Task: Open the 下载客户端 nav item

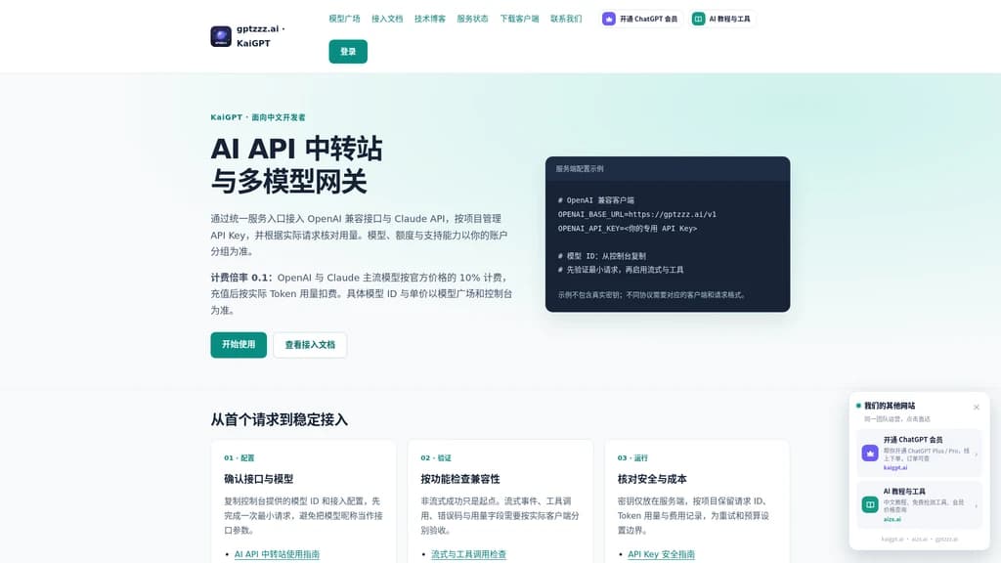Action: tap(520, 20)
